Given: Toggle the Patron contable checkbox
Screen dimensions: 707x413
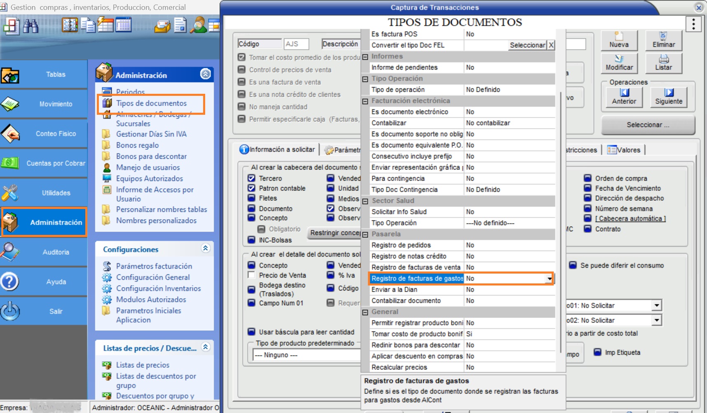Looking at the screenshot, I should 251,188.
